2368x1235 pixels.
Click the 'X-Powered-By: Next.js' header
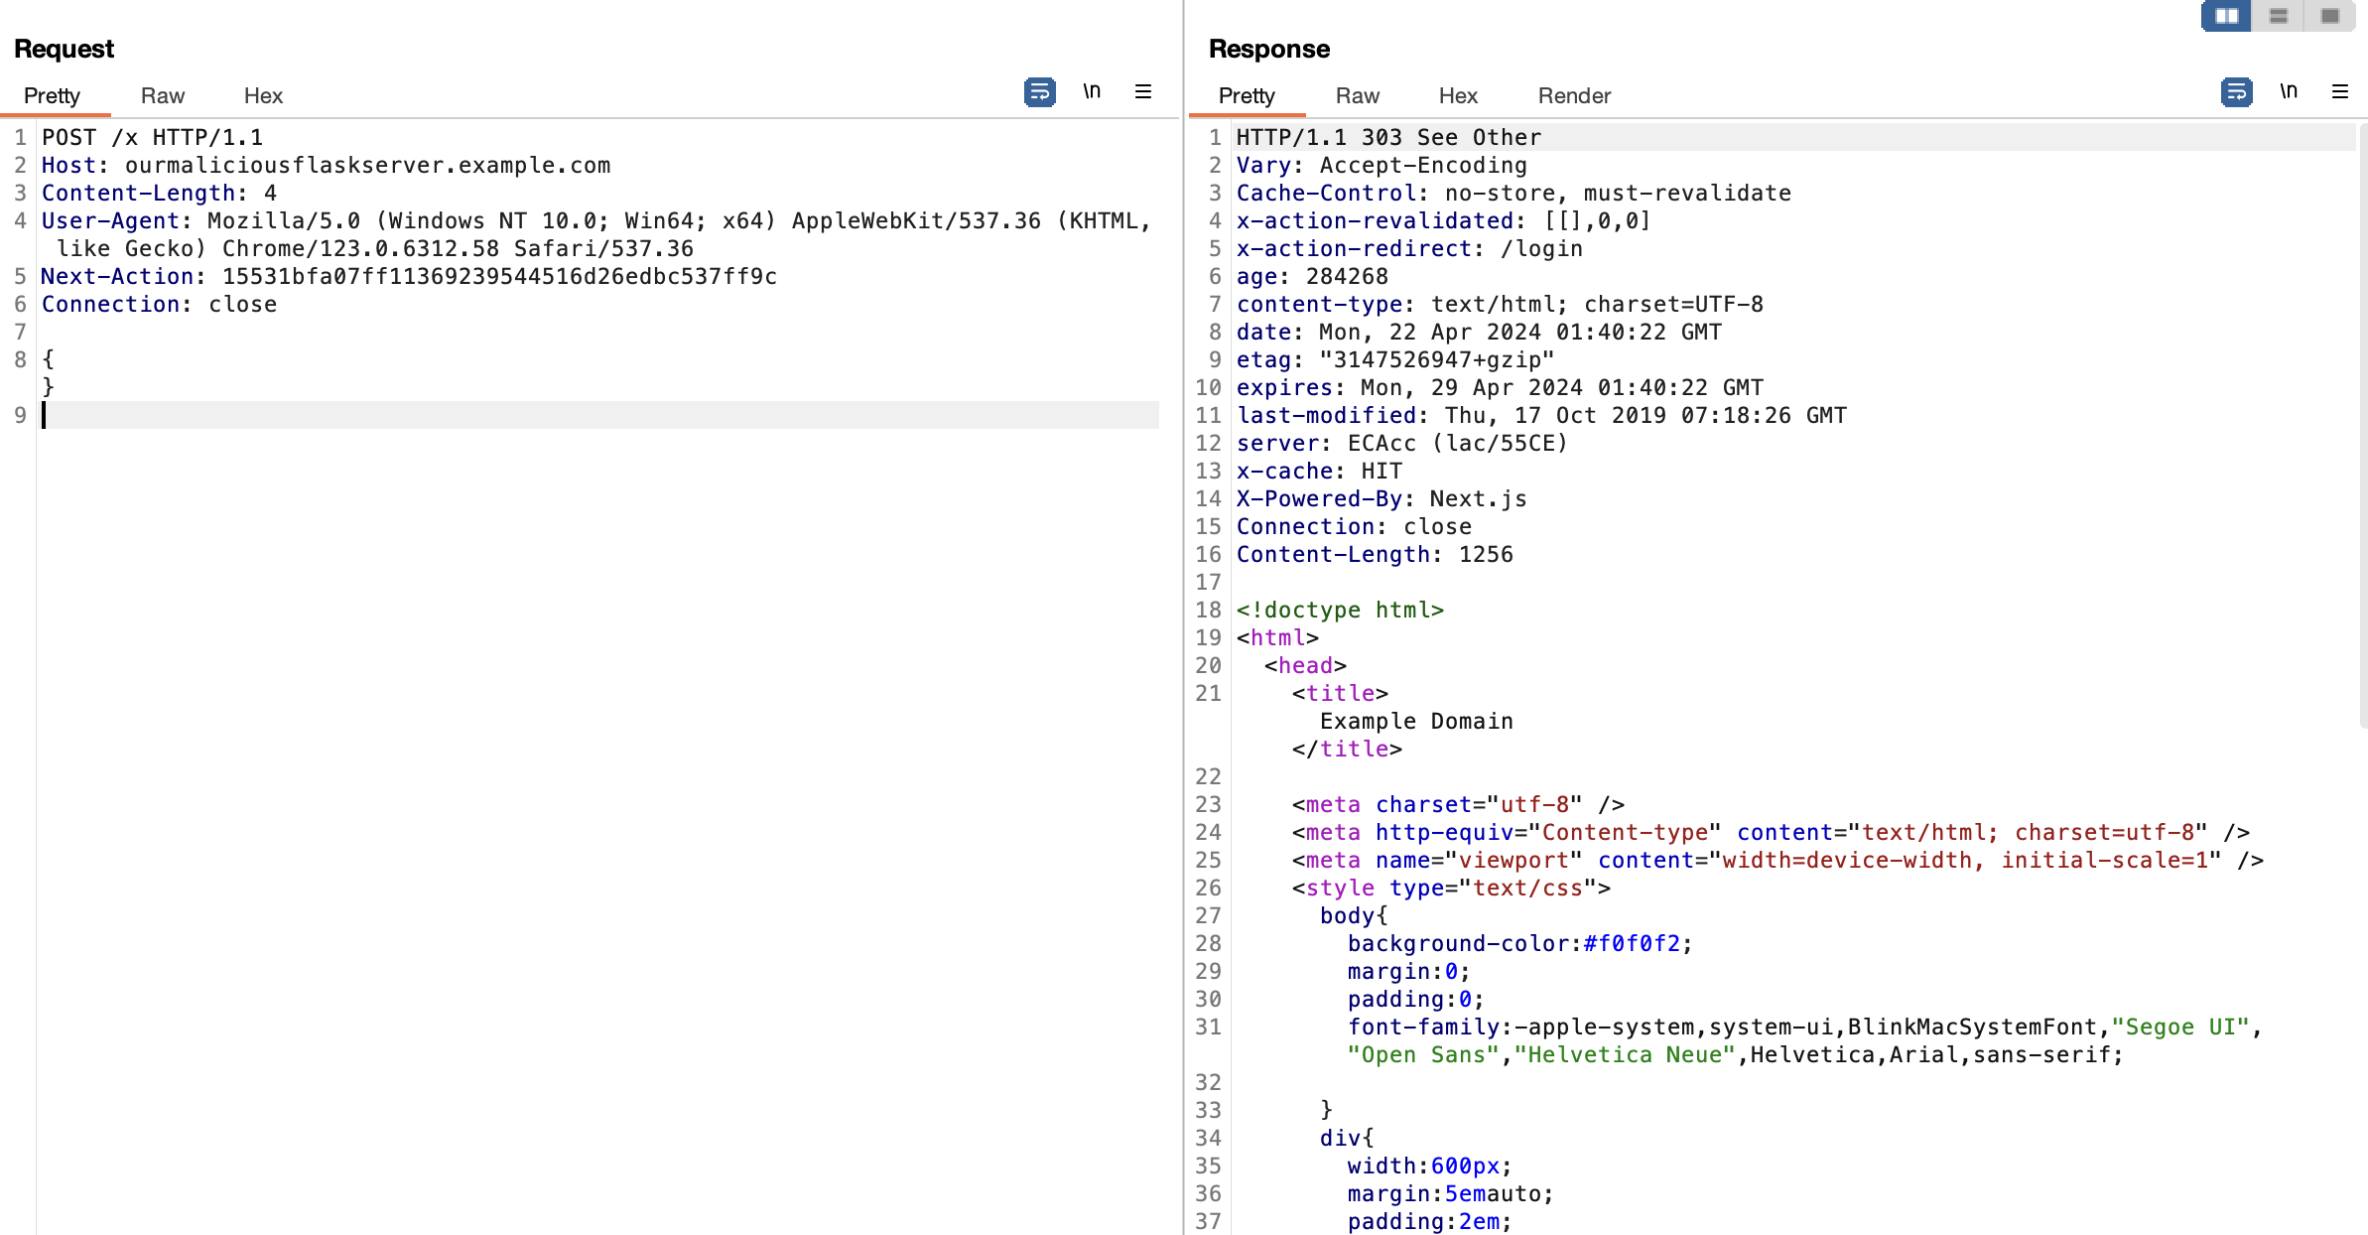(1381, 498)
